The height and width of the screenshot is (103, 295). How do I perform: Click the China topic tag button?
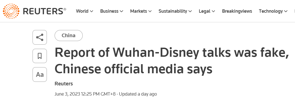[x=69, y=36]
